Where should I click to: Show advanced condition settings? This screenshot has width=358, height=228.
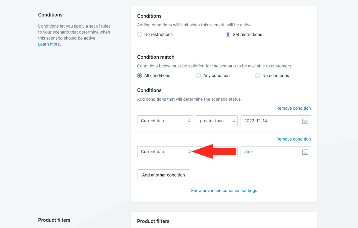[224, 191]
